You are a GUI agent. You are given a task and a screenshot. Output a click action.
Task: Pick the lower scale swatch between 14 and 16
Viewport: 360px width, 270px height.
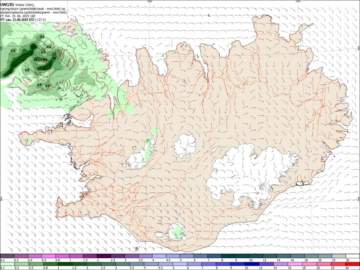(280, 264)
